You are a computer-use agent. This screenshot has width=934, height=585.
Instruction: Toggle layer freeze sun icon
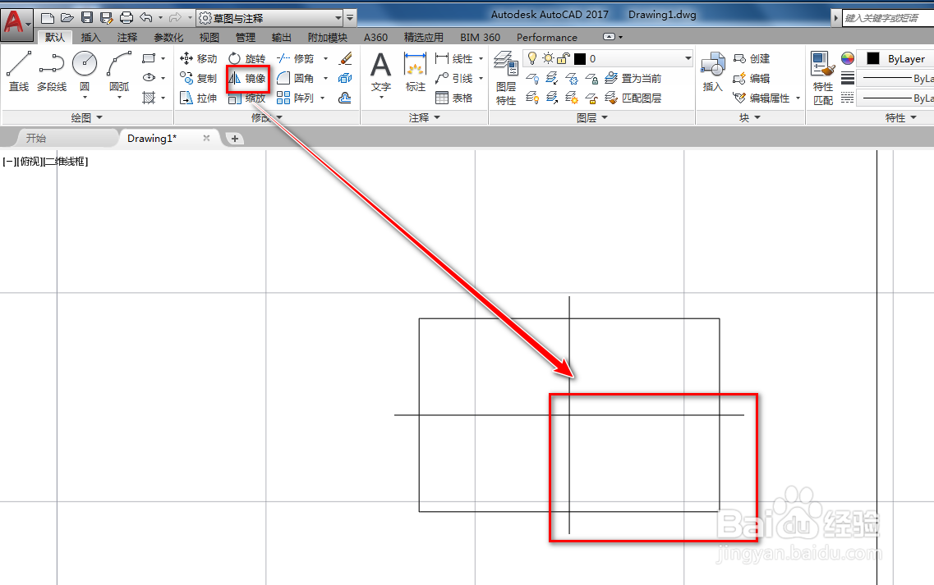click(x=548, y=58)
